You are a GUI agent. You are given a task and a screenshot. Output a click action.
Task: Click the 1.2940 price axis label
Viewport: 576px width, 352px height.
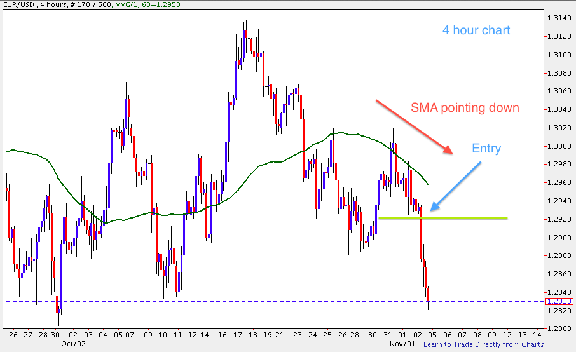pos(559,201)
